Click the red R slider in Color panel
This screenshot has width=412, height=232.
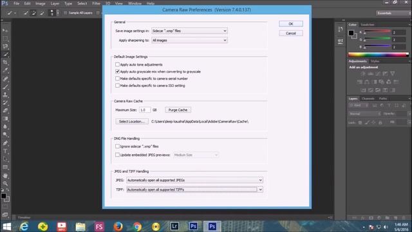377,32
